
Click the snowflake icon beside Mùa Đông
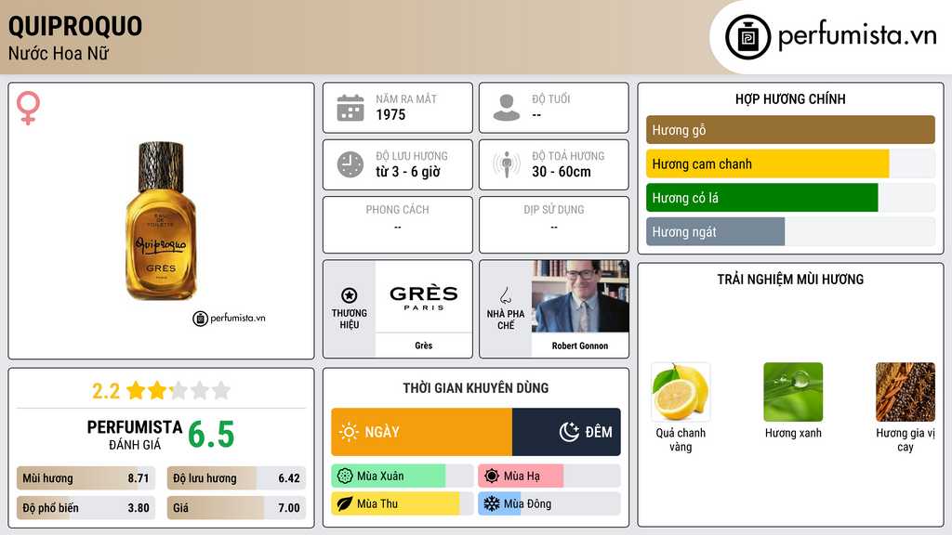[x=492, y=503]
